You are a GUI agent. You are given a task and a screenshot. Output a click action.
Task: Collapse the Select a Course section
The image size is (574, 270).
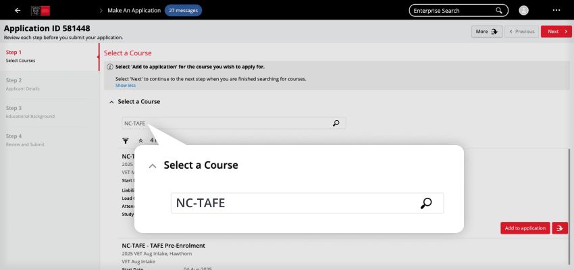coord(111,102)
